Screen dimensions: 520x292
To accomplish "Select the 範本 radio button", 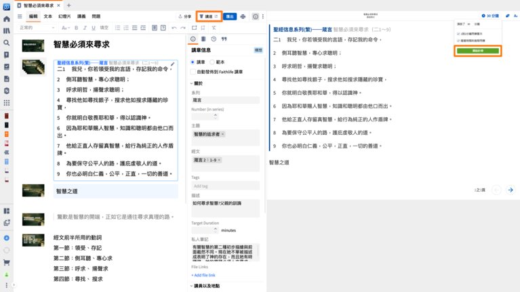I will click(212, 62).
